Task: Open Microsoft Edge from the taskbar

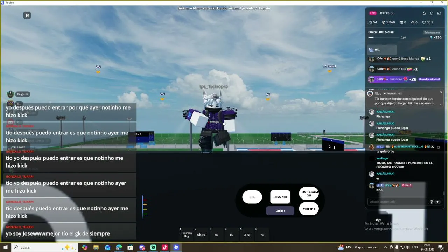Action: (x=119, y=247)
